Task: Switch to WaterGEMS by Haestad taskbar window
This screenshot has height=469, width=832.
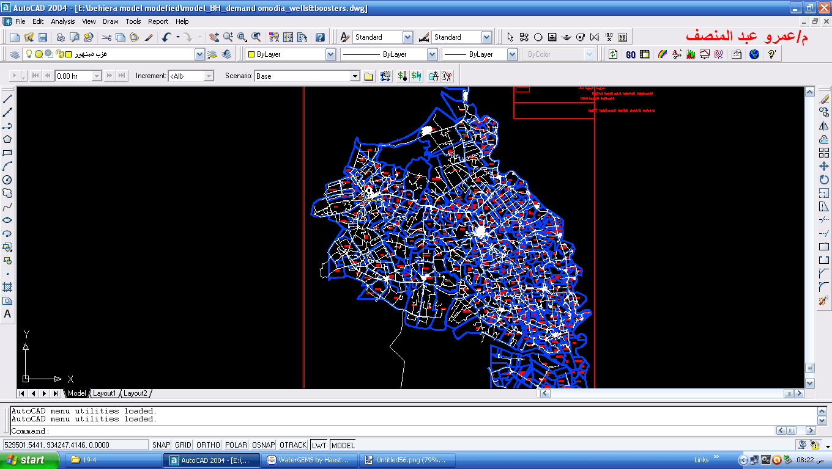Action: click(x=310, y=460)
